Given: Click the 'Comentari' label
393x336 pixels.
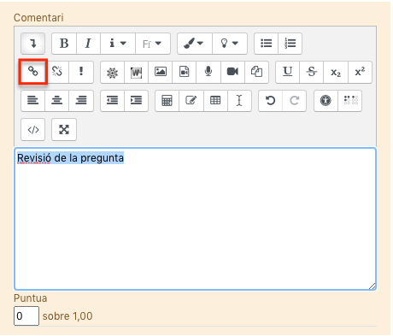Looking at the screenshot, I should coord(38,18).
